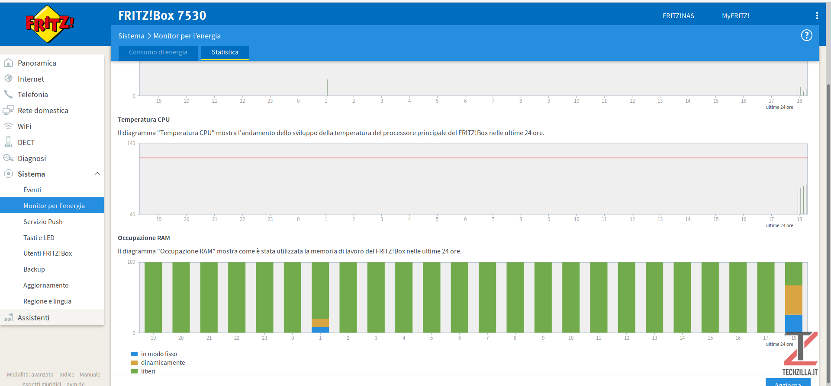Click the RAM bar at hour 18
Viewport: 831px width, 386px height.
794,297
